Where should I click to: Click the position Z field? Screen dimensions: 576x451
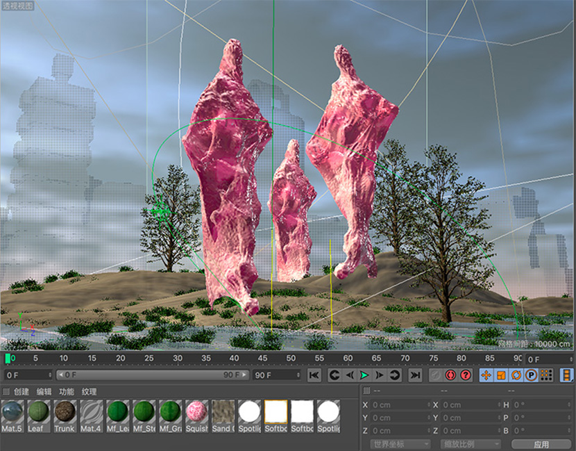[400, 430]
